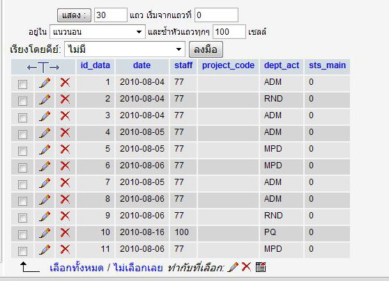Delete row with id_data 2 using red X
Screen dimensions: 389x281
coord(65,99)
